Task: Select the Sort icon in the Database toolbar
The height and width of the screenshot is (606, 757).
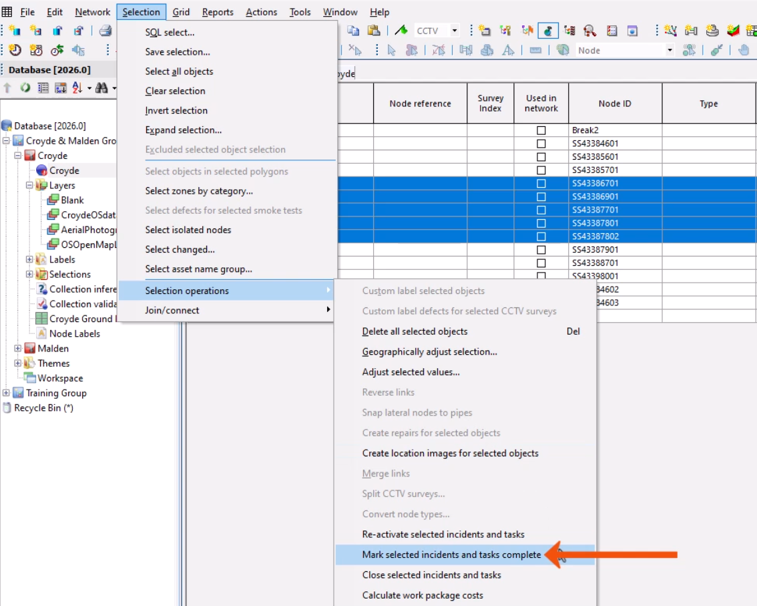Action: [77, 87]
